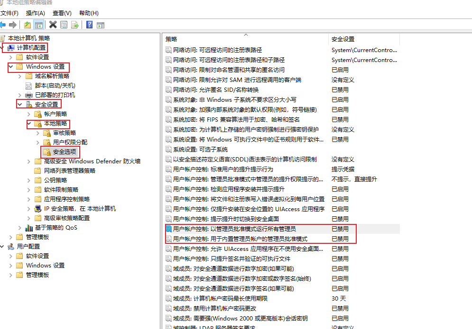Image resolution: width=472 pixels, height=329 pixels.
Task: Select policy 域成员: 计算机帐户密码最长使用期限
Action: click(221, 299)
